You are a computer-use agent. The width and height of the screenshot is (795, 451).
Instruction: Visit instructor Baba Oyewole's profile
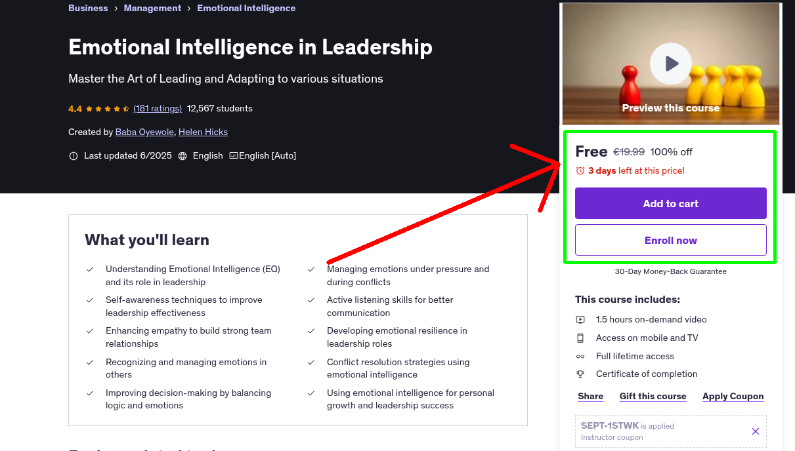[x=144, y=132]
